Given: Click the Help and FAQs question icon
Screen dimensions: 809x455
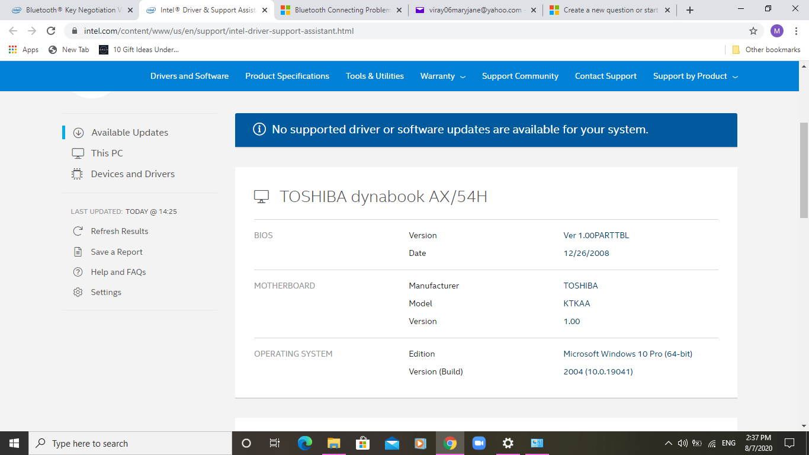Looking at the screenshot, I should (78, 272).
